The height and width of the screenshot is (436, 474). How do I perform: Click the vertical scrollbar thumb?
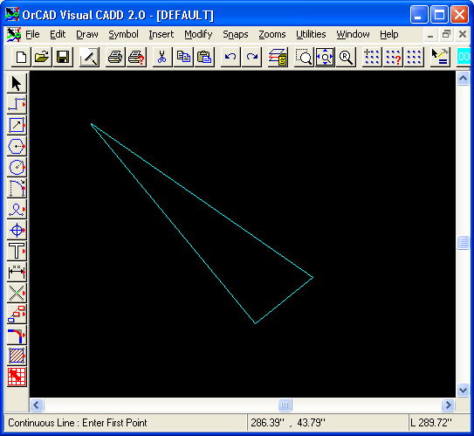[x=463, y=242]
